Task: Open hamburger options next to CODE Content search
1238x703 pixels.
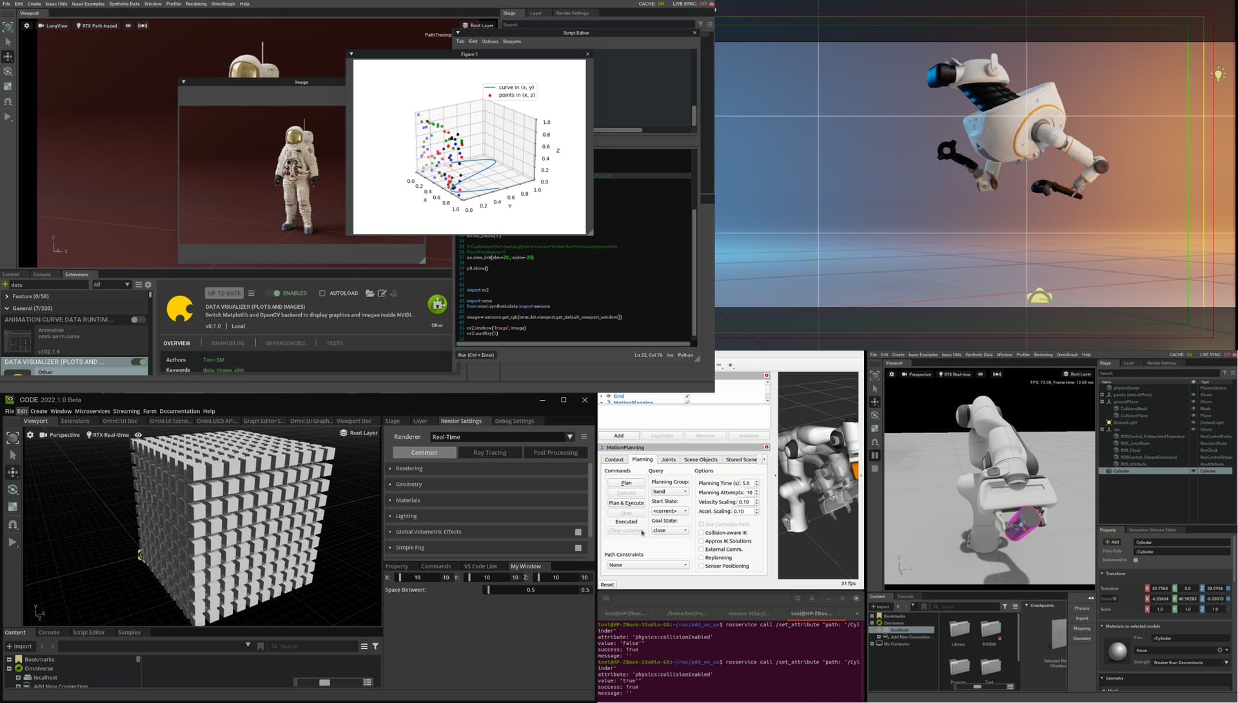Action: click(364, 646)
